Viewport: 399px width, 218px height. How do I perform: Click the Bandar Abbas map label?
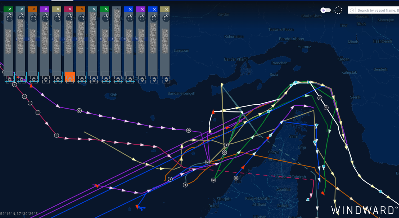[x=291, y=39]
